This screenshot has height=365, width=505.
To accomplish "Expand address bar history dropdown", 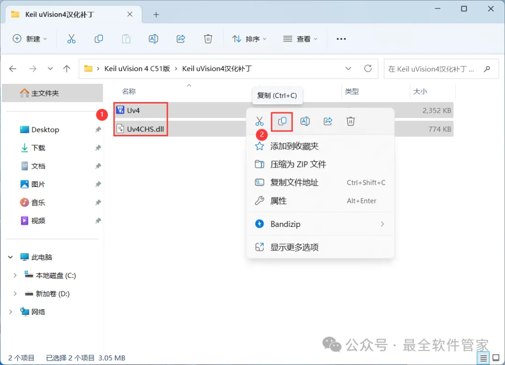I will click(x=348, y=69).
